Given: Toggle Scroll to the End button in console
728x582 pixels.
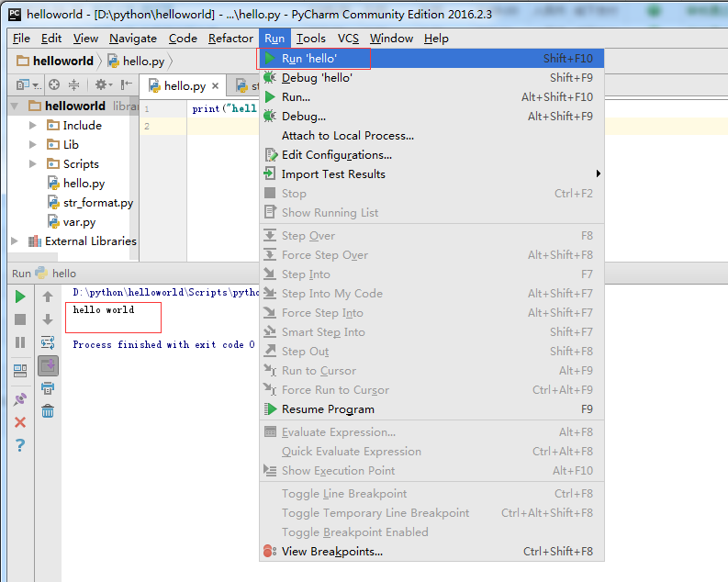Looking at the screenshot, I should pyautogui.click(x=48, y=365).
